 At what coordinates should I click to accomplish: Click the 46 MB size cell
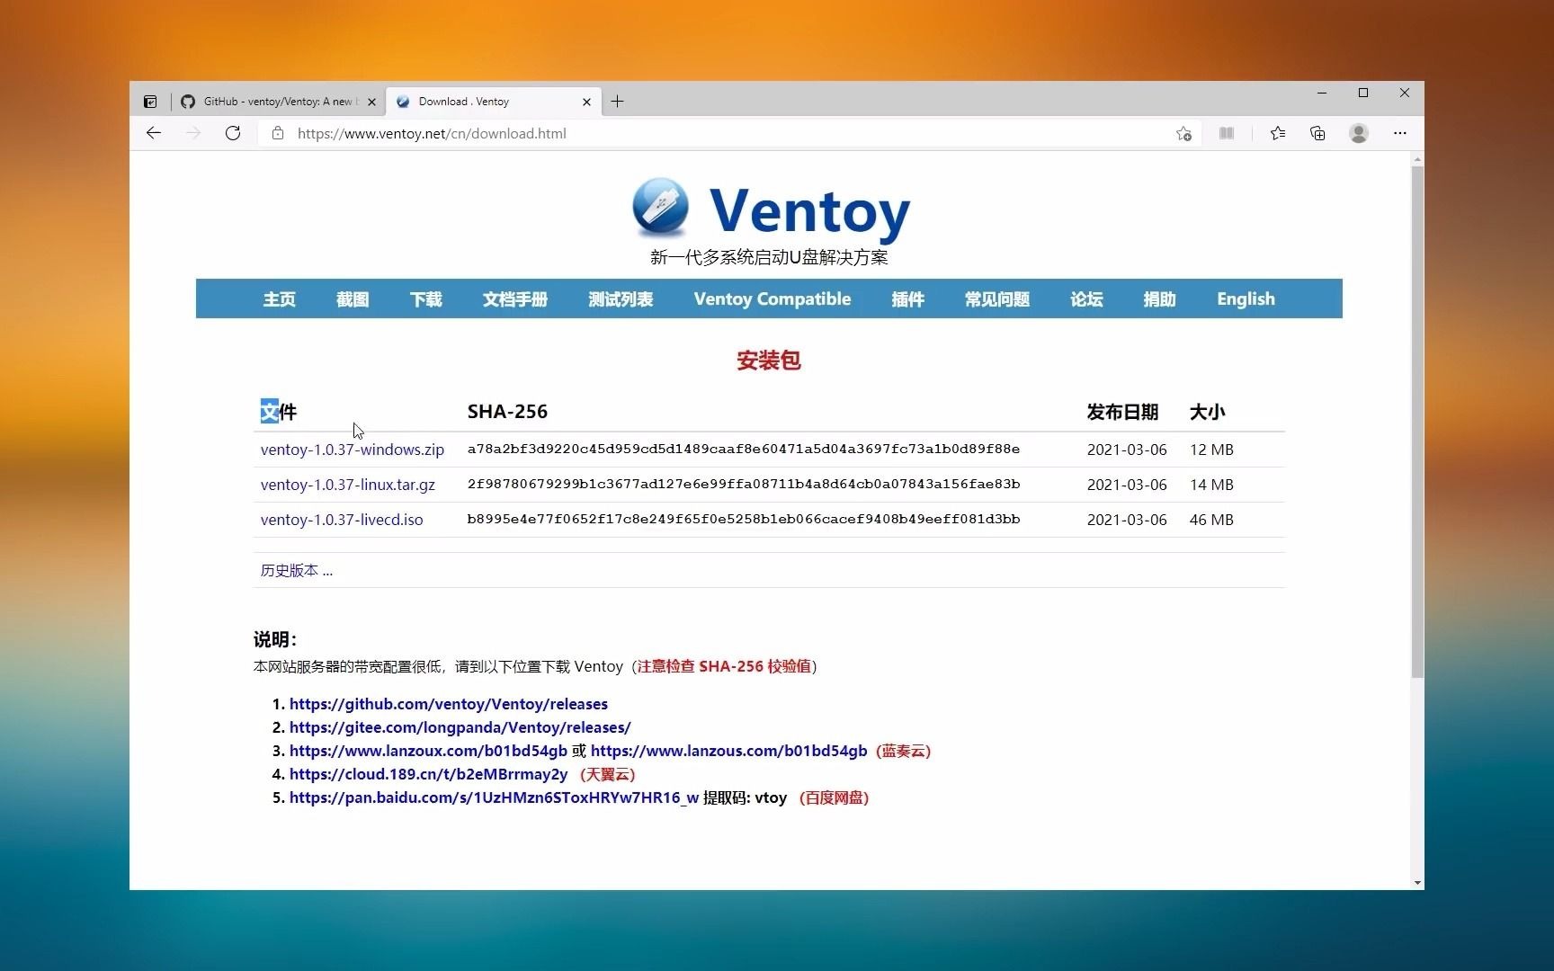point(1211,520)
